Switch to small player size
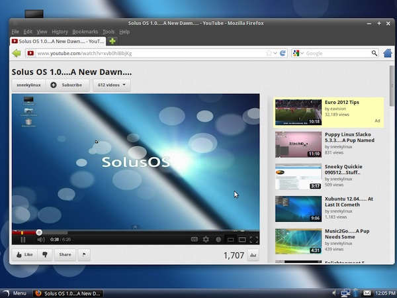This screenshot has width=397, height=298. point(230,240)
